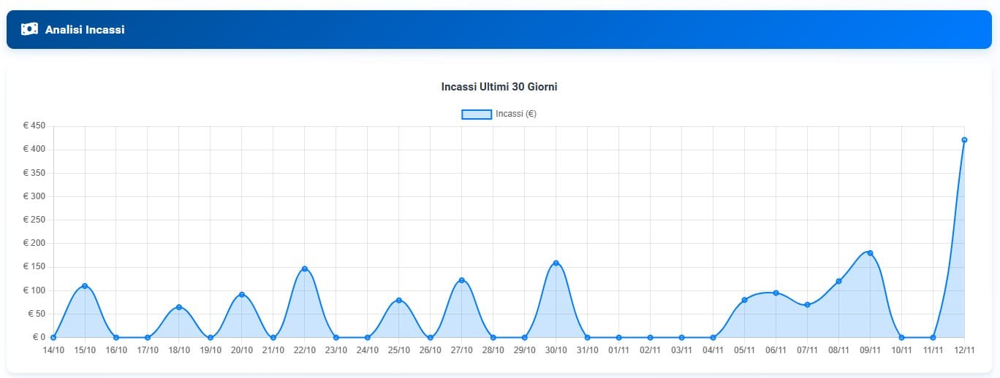The width and height of the screenshot is (1000, 378).
Task: Click the banknote icon in the header
Action: click(29, 29)
